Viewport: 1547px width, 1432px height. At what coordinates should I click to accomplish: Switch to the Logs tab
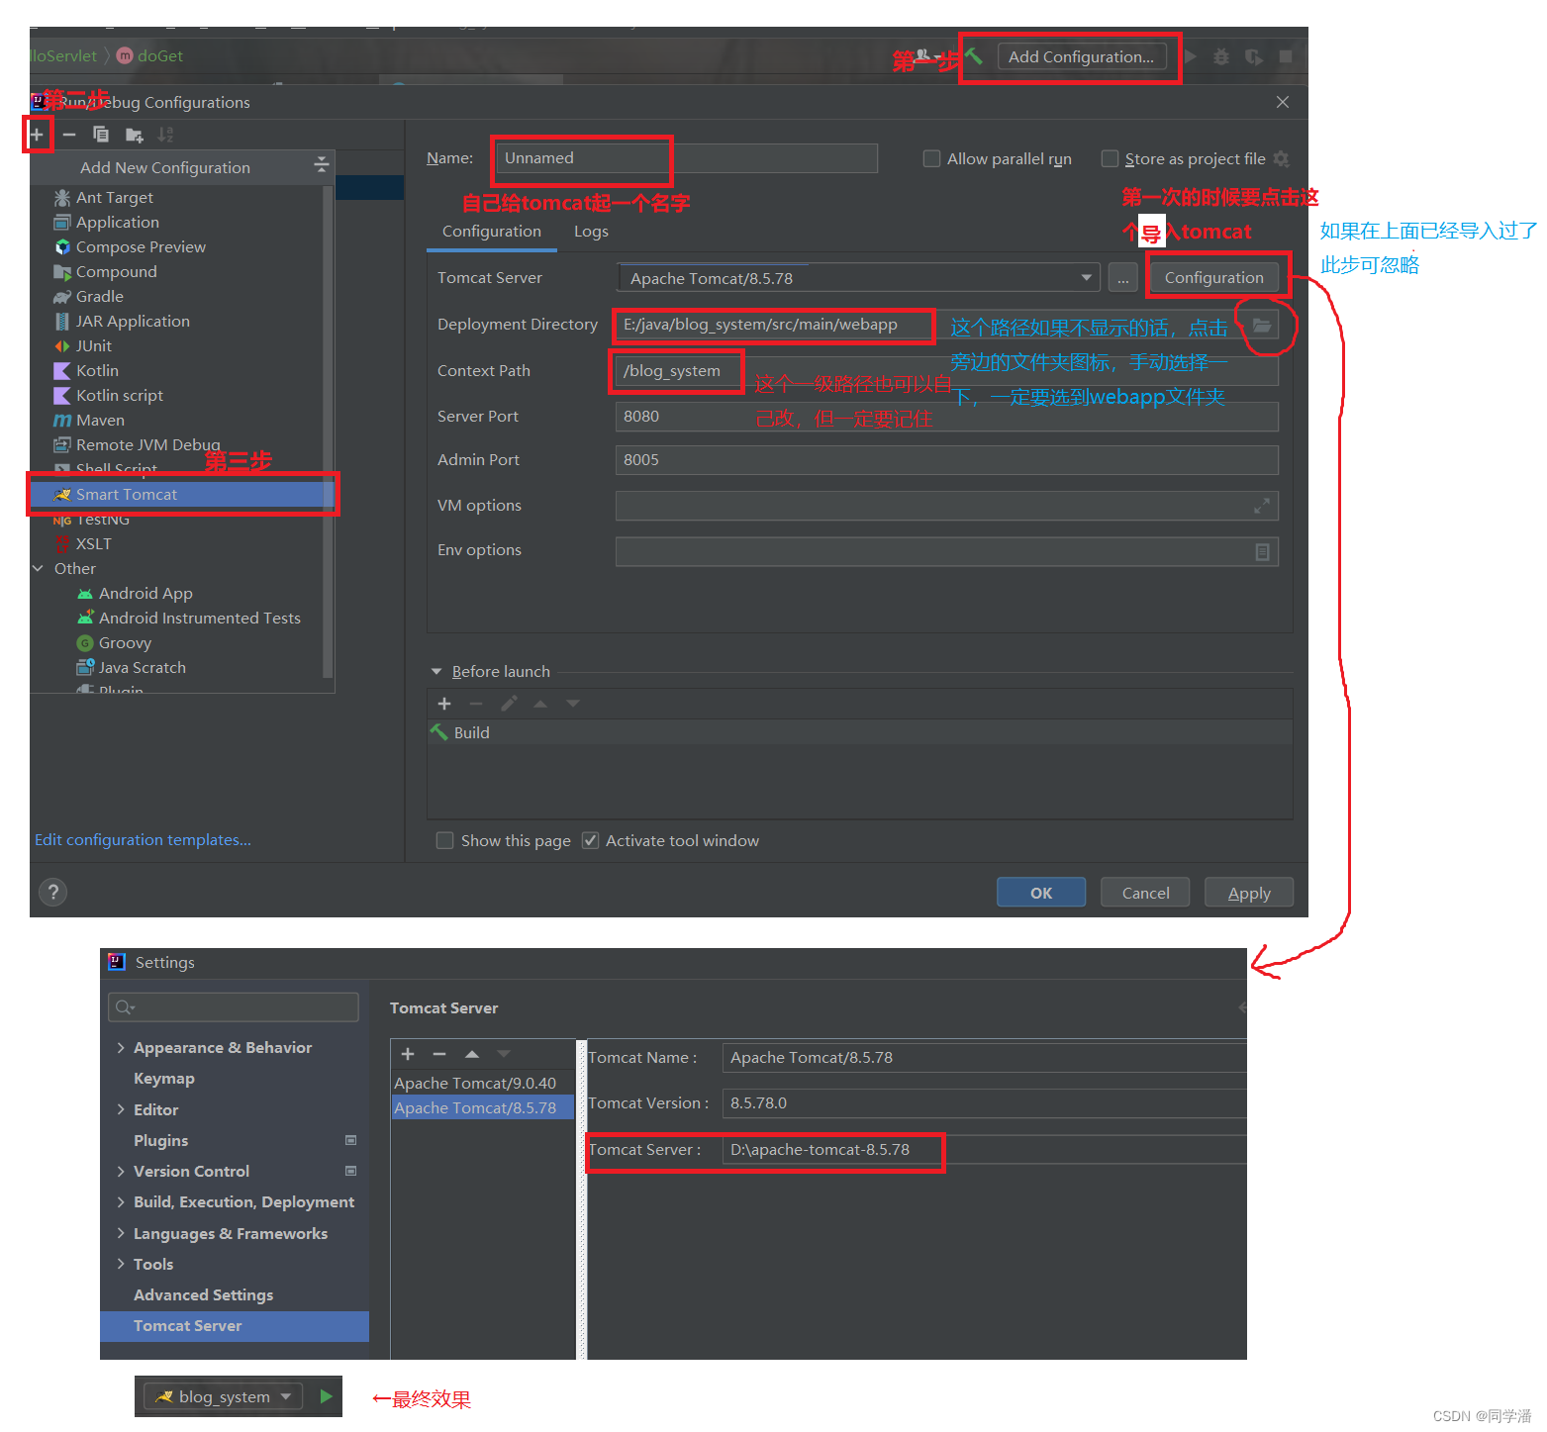coord(591,231)
